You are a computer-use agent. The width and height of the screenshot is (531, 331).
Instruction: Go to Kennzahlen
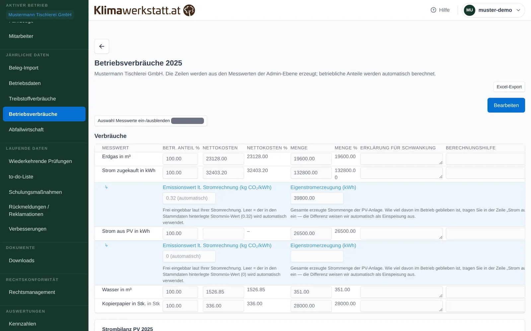pos(44,324)
